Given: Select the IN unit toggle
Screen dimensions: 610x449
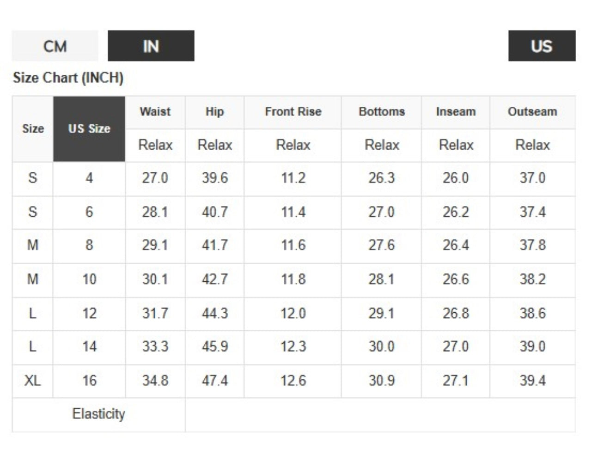Looking at the screenshot, I should pyautogui.click(x=151, y=46).
